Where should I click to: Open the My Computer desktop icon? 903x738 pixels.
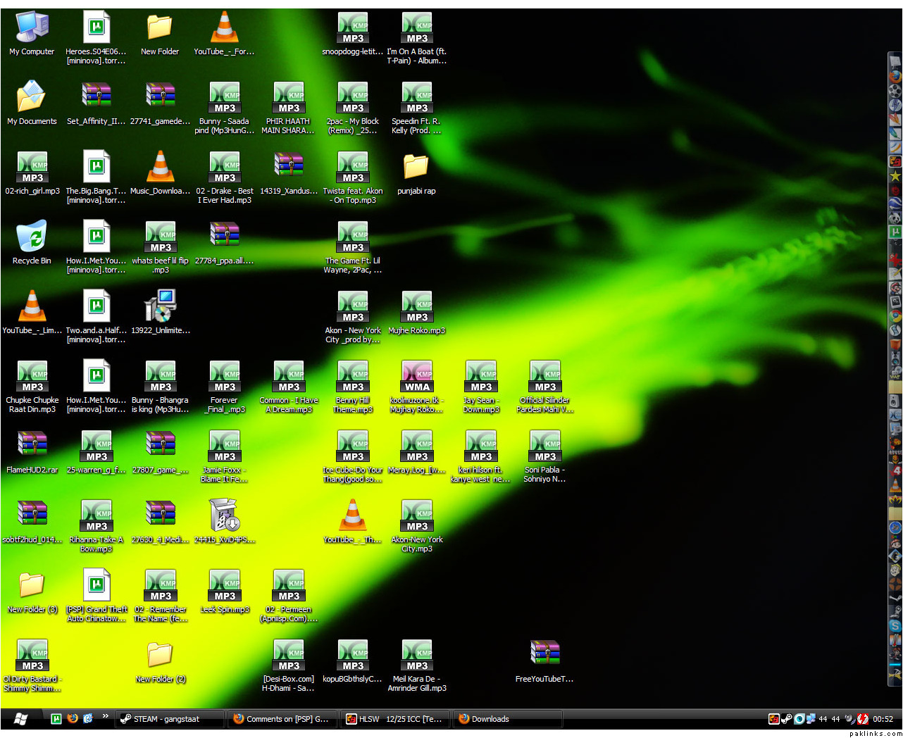pos(32,28)
